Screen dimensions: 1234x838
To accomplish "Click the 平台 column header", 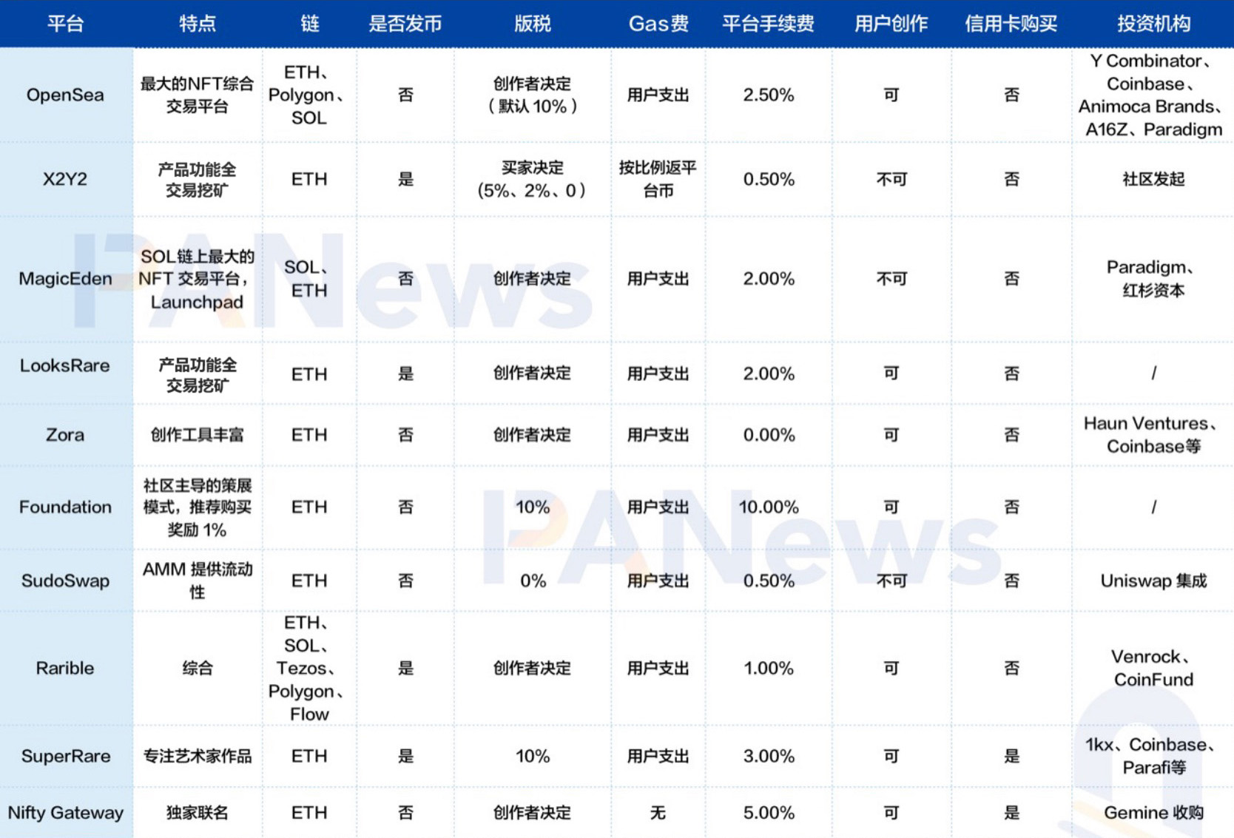I will pyautogui.click(x=64, y=23).
